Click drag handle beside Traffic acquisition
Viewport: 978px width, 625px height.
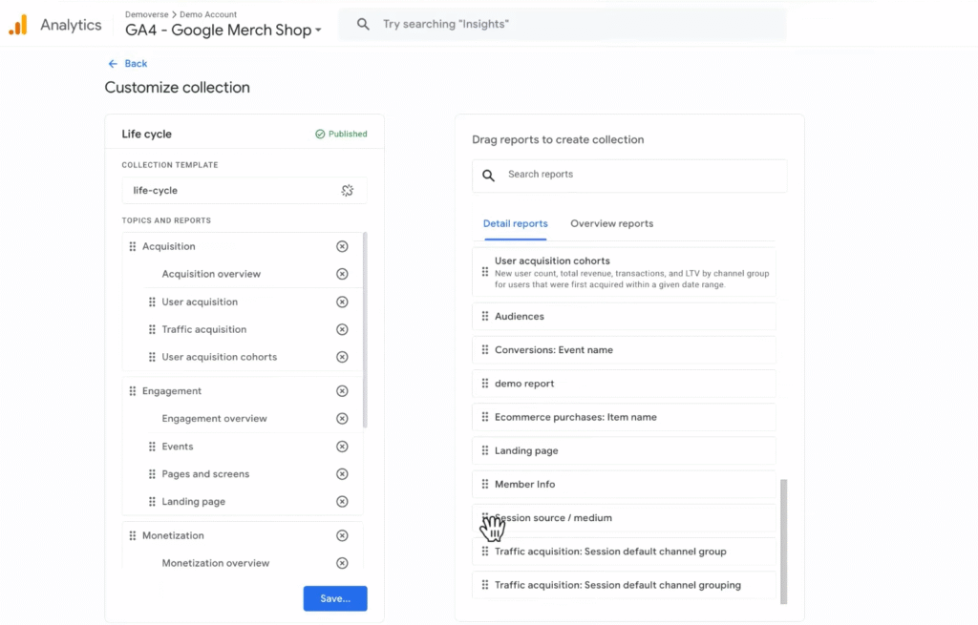(152, 329)
